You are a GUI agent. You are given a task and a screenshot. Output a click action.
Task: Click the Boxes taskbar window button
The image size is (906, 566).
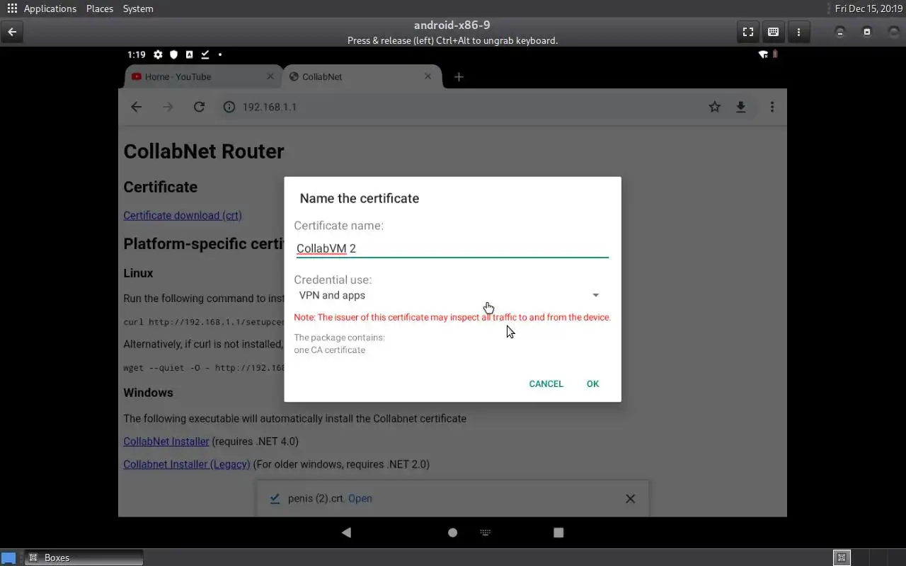84,558
